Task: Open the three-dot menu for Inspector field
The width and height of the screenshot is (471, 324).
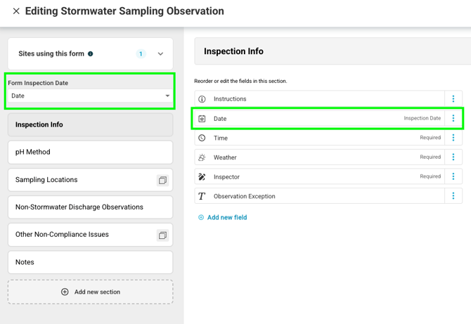Action: point(453,177)
